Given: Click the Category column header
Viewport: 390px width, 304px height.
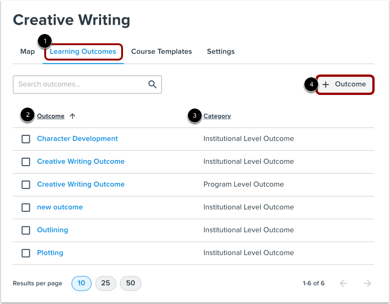Looking at the screenshot, I should (217, 116).
